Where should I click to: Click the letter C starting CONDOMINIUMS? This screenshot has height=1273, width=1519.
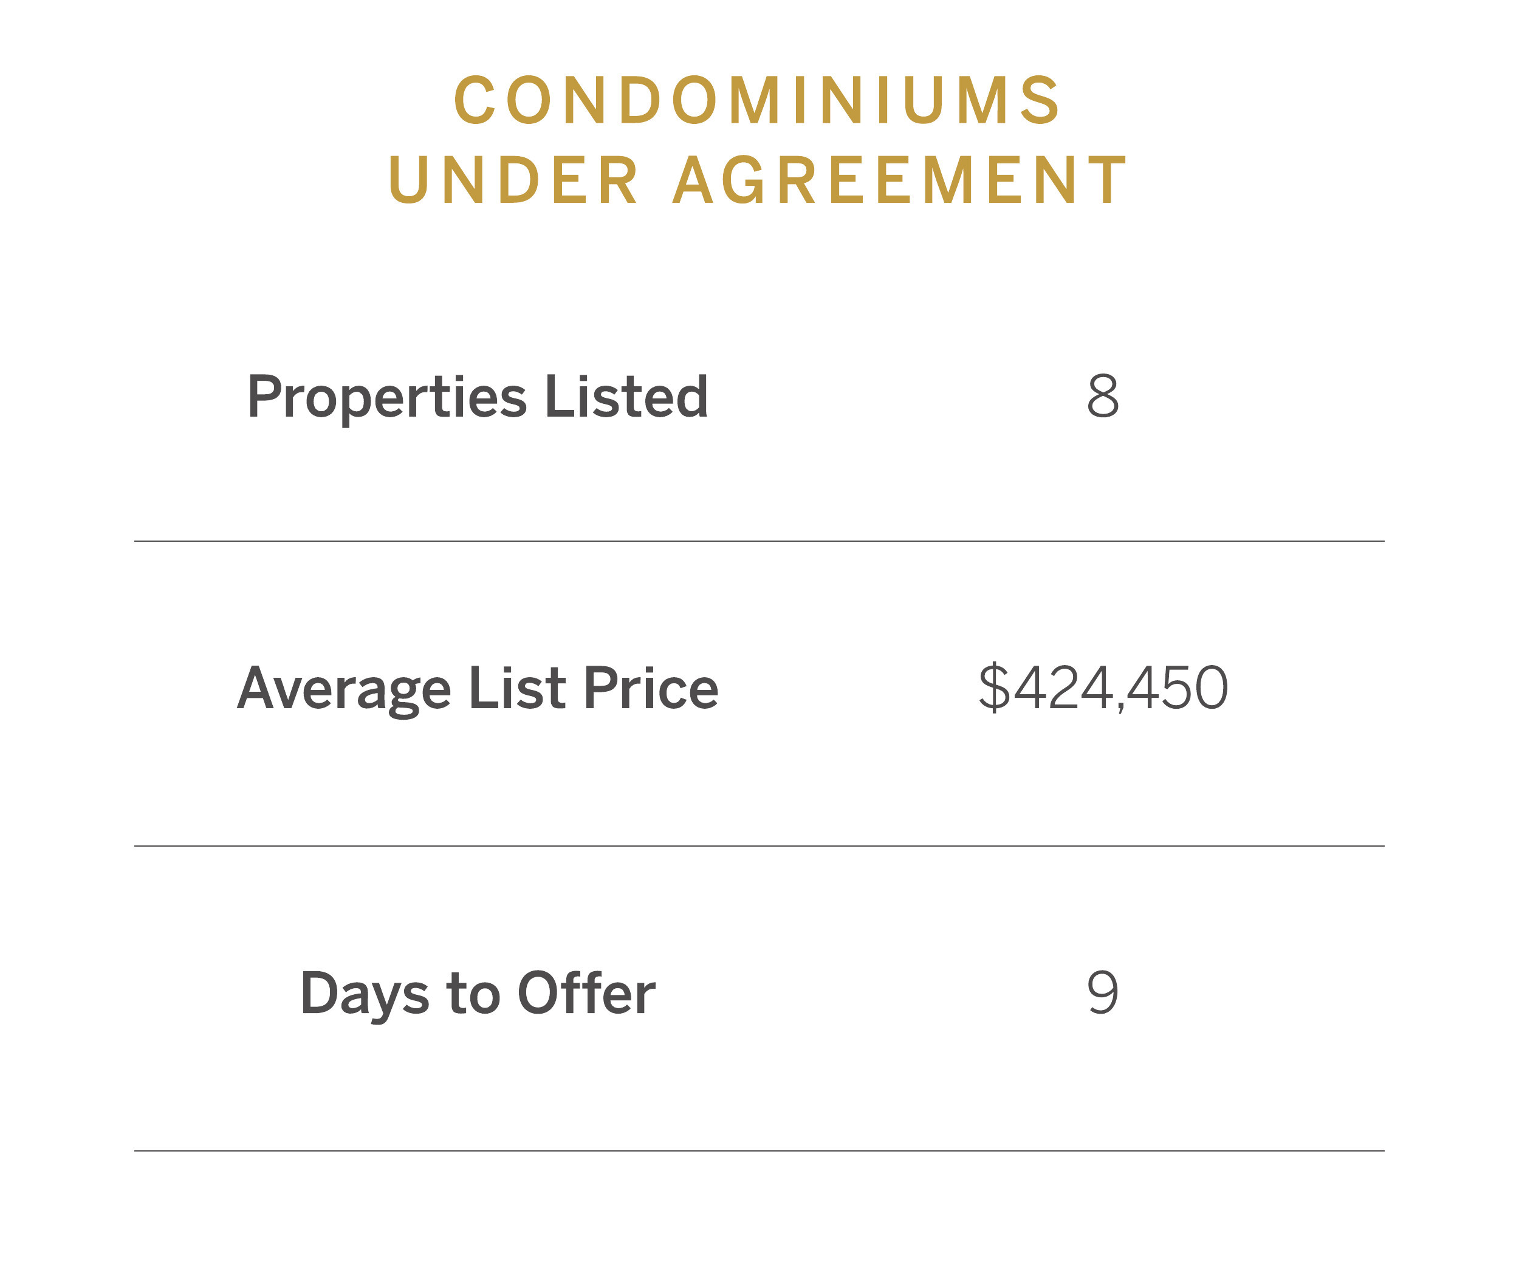click(x=475, y=100)
